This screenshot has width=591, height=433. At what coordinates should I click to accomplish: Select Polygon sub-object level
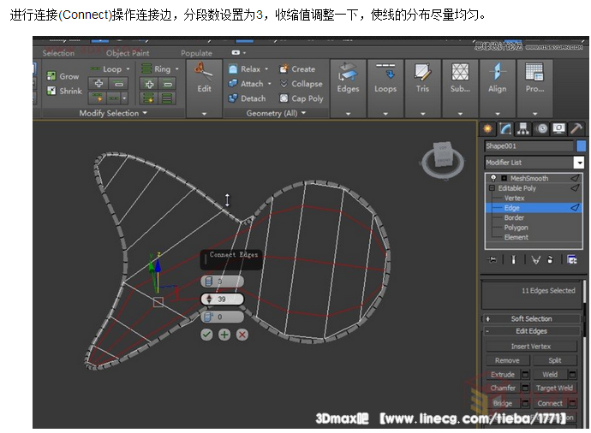click(x=516, y=228)
